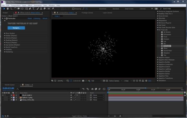This screenshot has height=118, width=187.
Task: Open the Window menu
Action: 52,5
